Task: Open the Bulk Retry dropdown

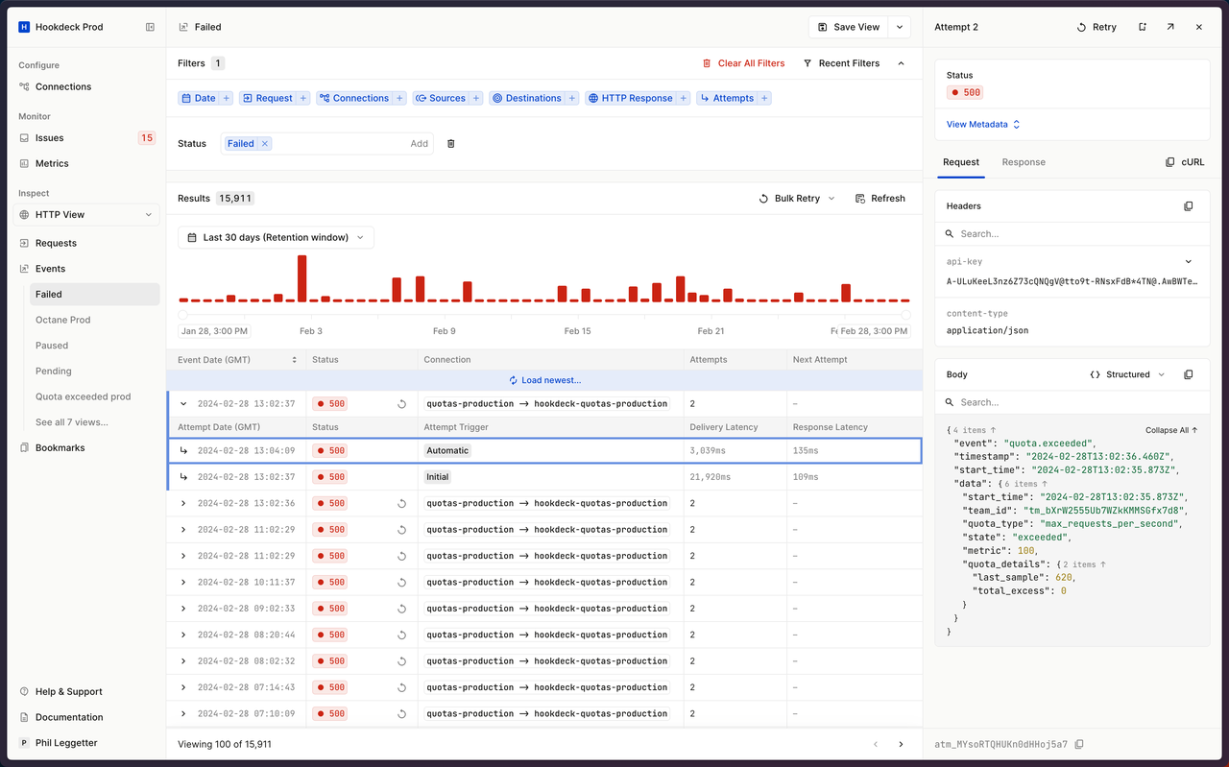Action: pyautogui.click(x=797, y=199)
